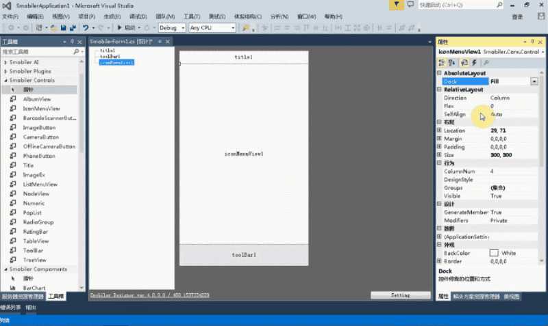The width and height of the screenshot is (548, 326).
Task: Click the BackColor White color swatch
Action: 494,253
